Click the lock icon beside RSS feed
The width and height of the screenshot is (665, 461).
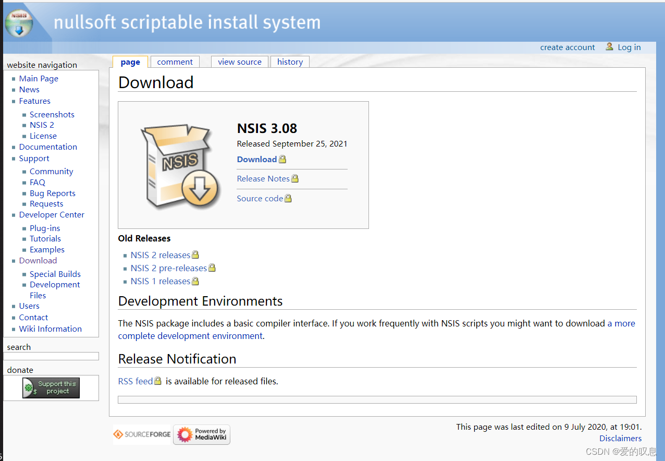[157, 381]
